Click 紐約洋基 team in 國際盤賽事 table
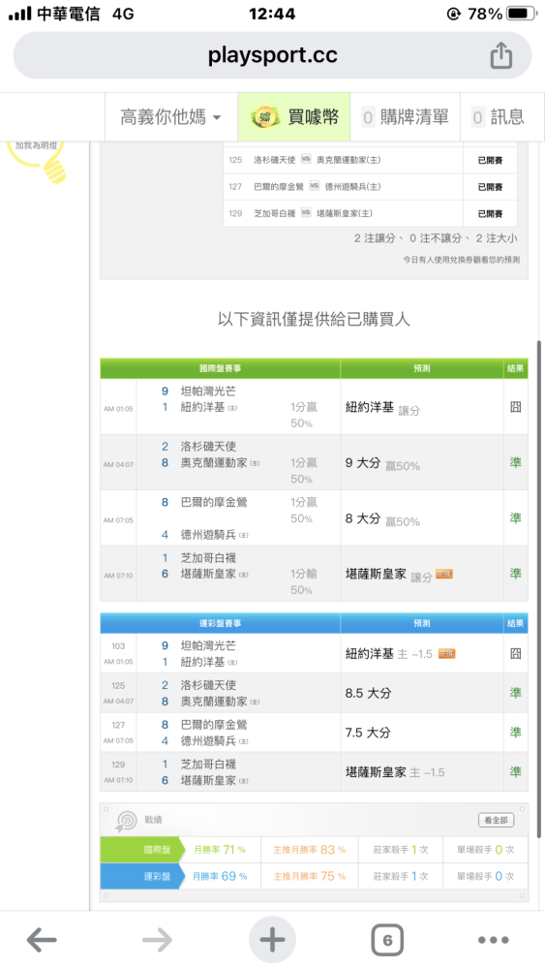 [203, 408]
